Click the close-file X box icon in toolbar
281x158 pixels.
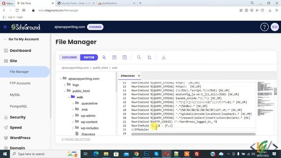(125, 57)
